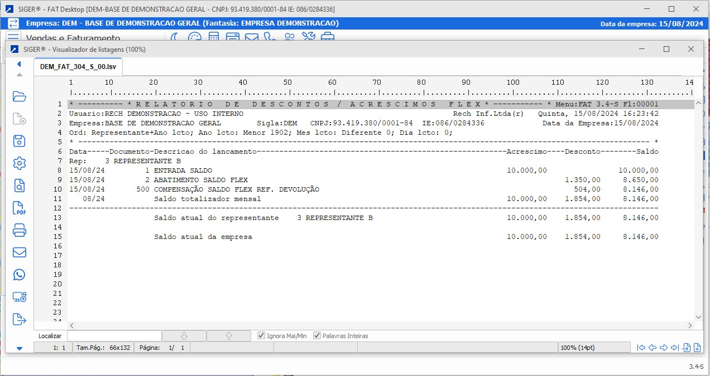
Task: Open a listing file with folder icon
Action: tap(20, 96)
